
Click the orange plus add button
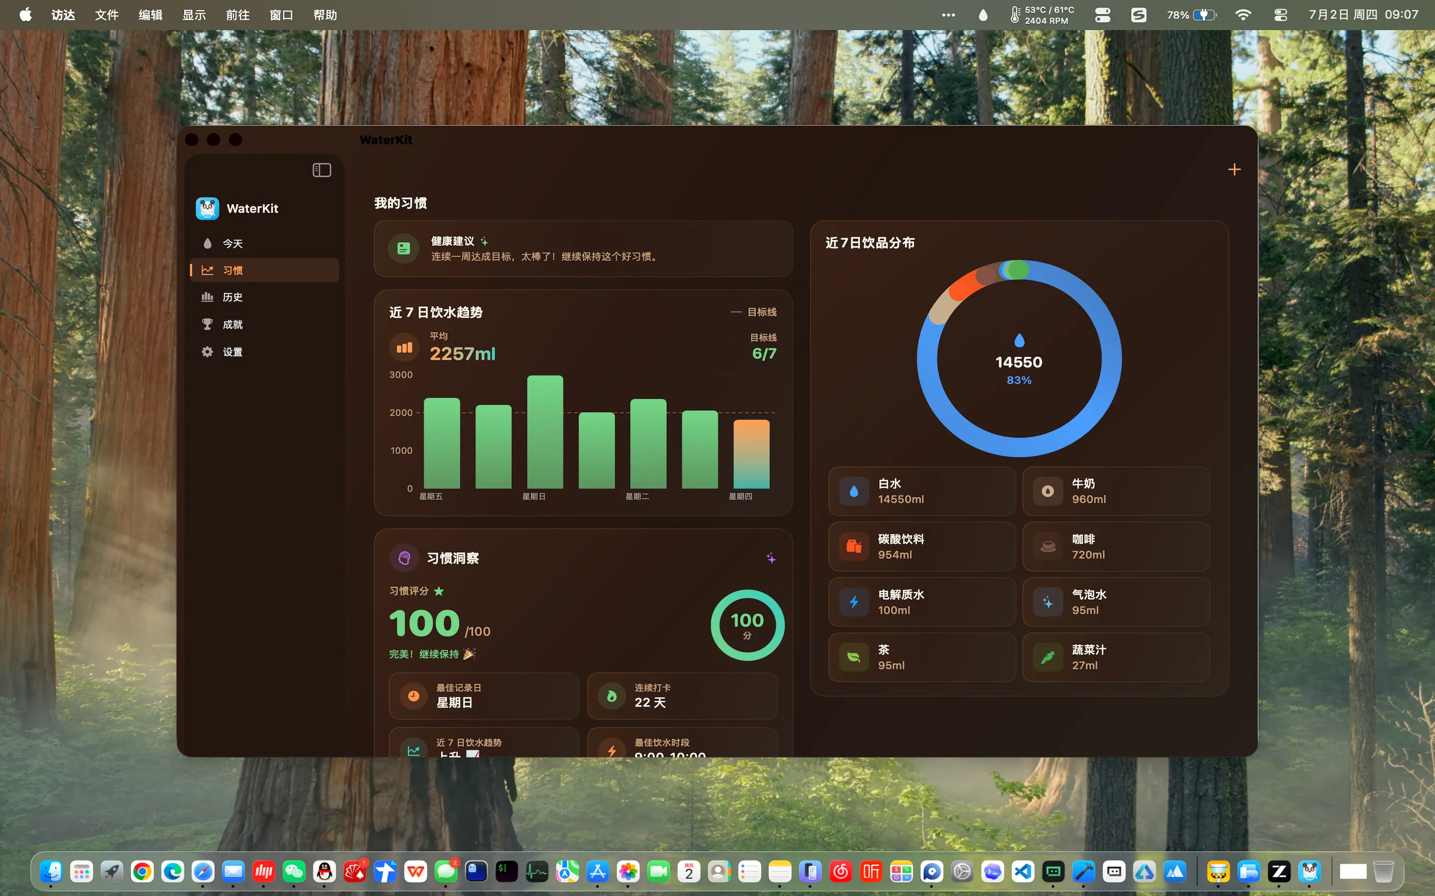[1234, 169]
